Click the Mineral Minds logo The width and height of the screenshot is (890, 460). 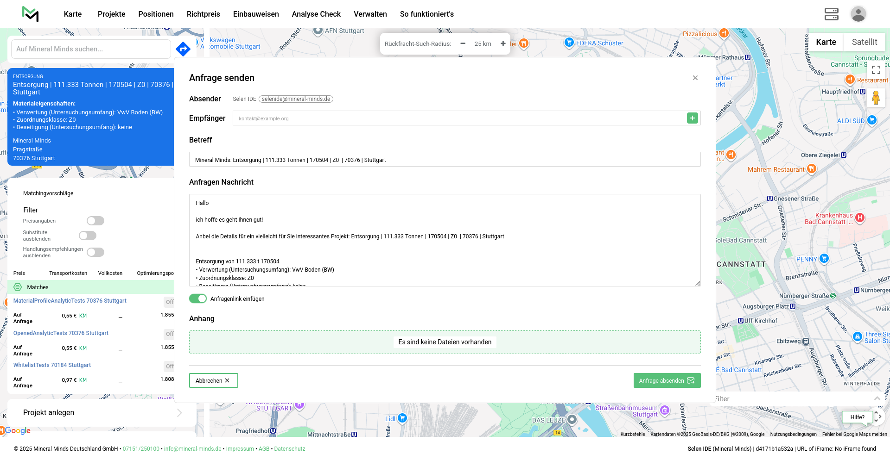coord(31,14)
